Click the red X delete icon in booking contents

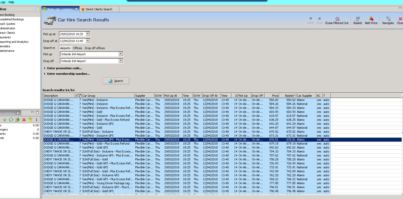[x=24, y=120]
